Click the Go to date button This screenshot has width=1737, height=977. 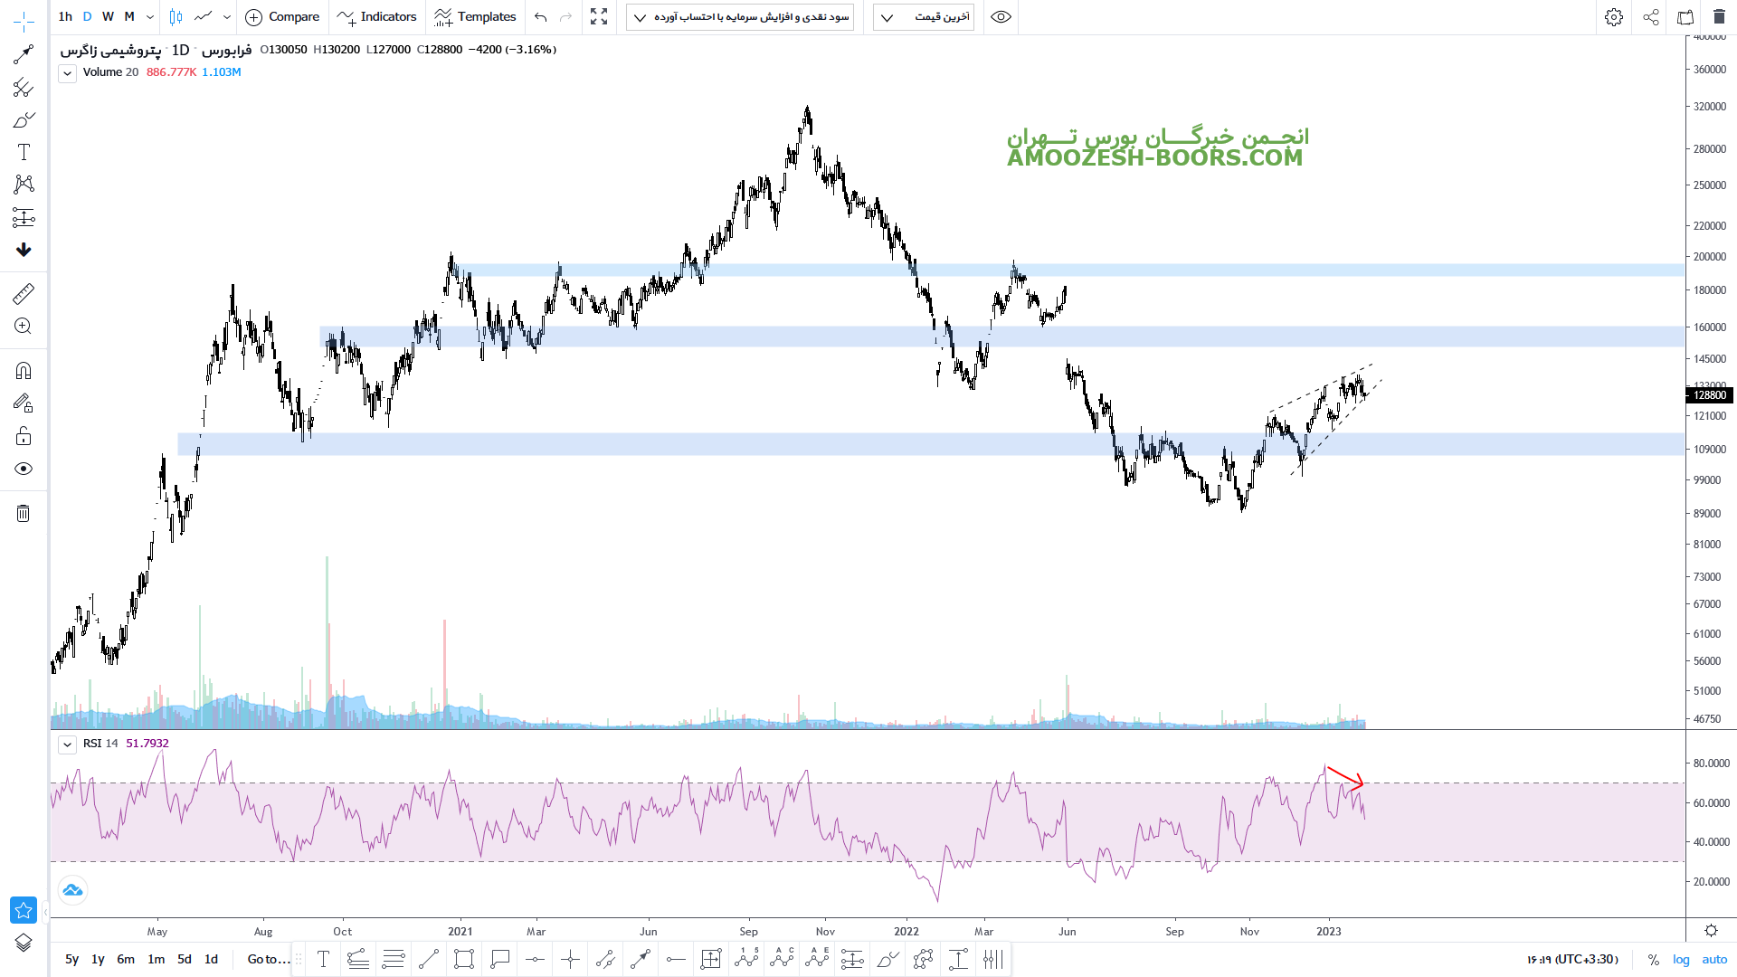click(x=268, y=959)
